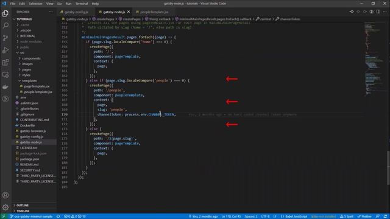Click the editor vertical scrollbar thumb

coord(388,168)
